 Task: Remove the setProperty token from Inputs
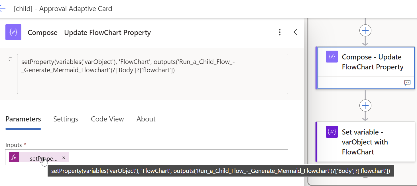(x=64, y=158)
